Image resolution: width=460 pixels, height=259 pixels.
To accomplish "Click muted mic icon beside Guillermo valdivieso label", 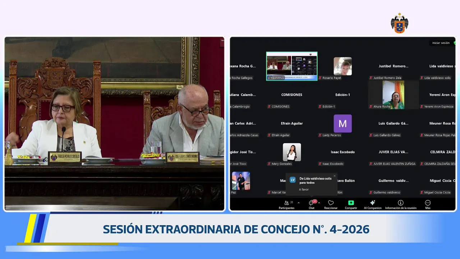I will pyautogui.click(x=371, y=192).
